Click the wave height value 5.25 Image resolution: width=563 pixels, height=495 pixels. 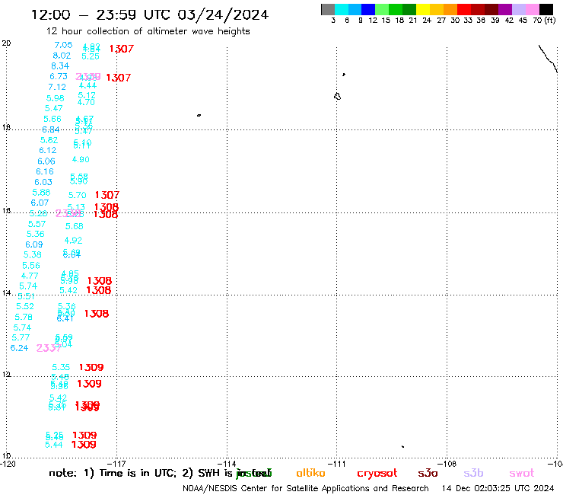91,56
